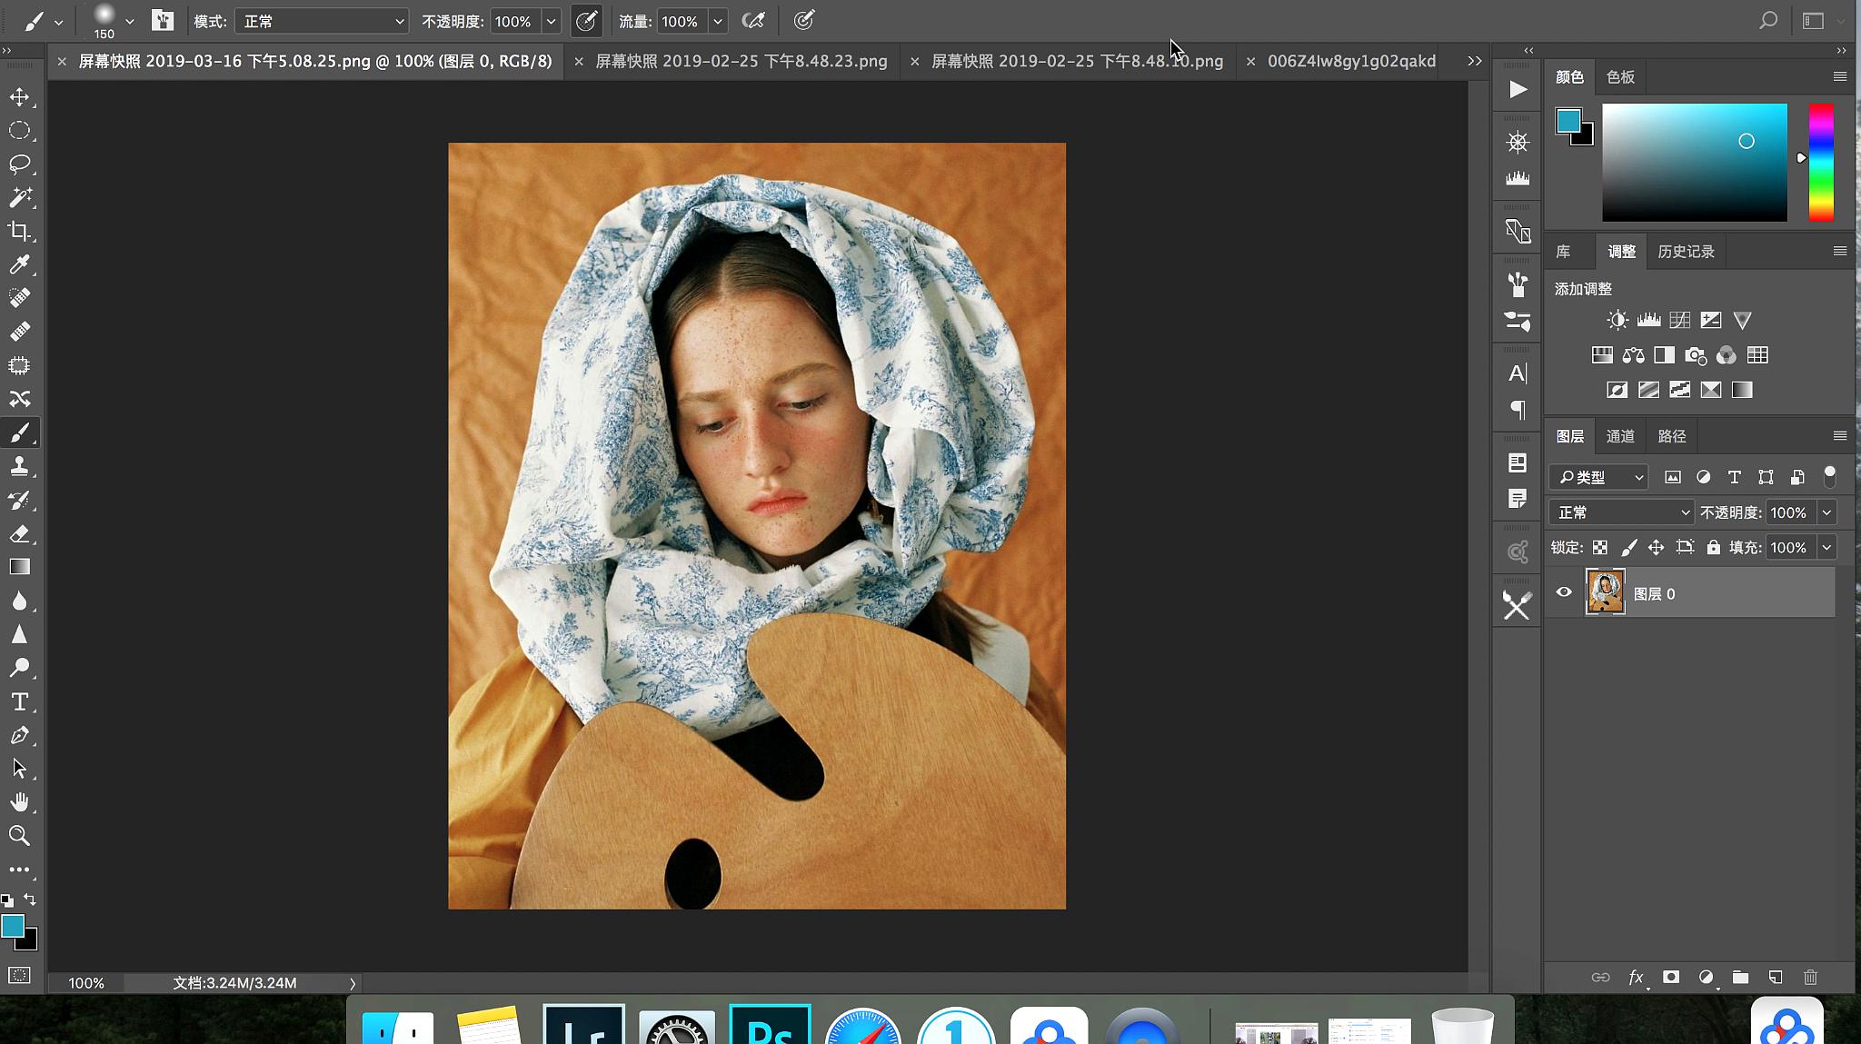
Task: Click the hue spectrum slider
Action: pyautogui.click(x=1821, y=163)
